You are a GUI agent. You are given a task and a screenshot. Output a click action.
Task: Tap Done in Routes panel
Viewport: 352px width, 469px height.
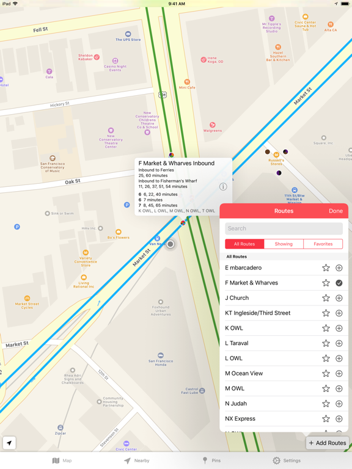click(335, 211)
